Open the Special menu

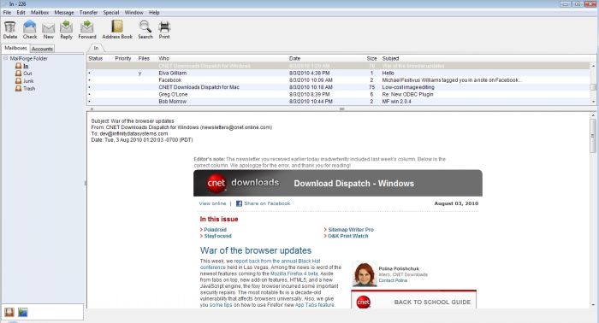(x=111, y=13)
